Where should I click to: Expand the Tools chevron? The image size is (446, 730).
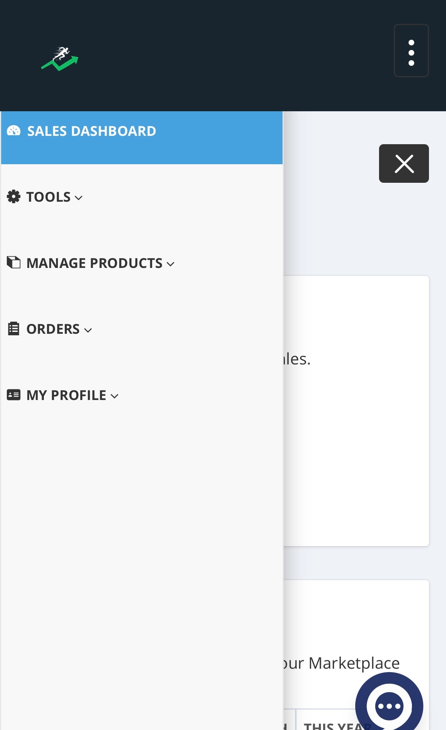click(x=79, y=198)
